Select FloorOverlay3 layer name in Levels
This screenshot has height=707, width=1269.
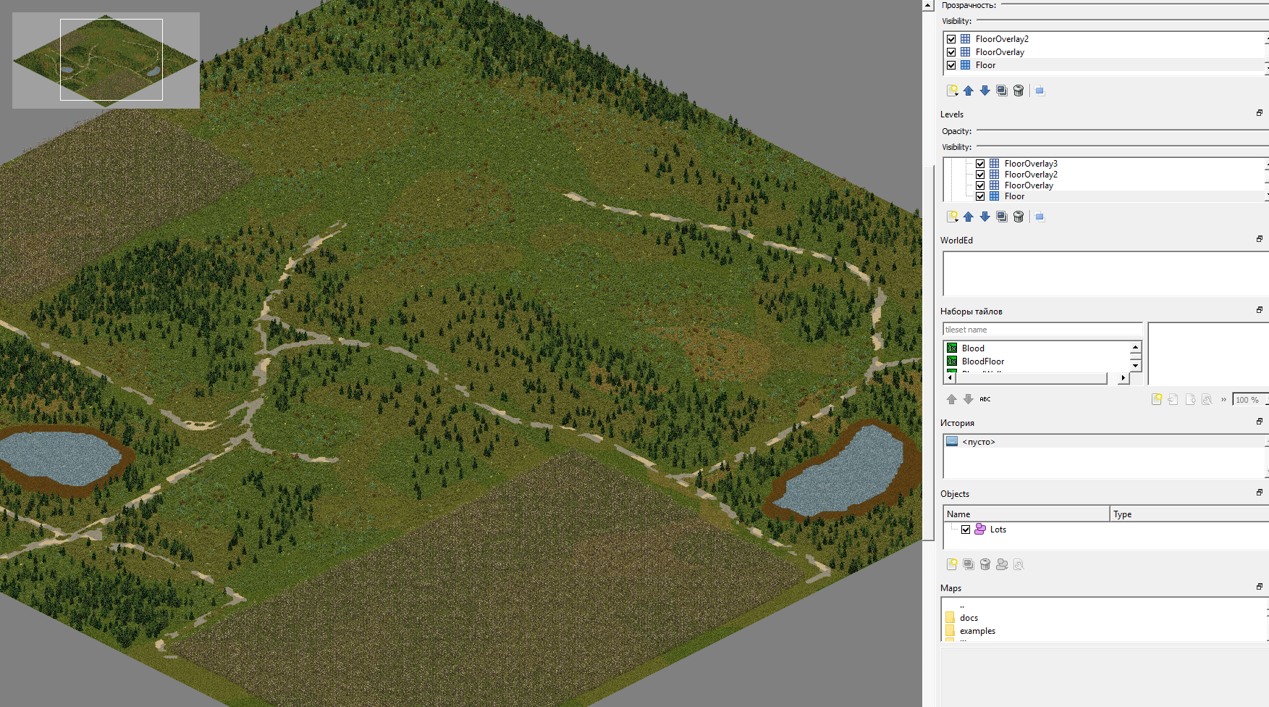pos(1031,164)
